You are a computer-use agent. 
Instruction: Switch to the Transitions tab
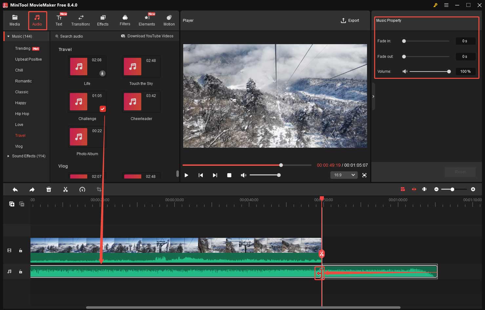tap(80, 20)
